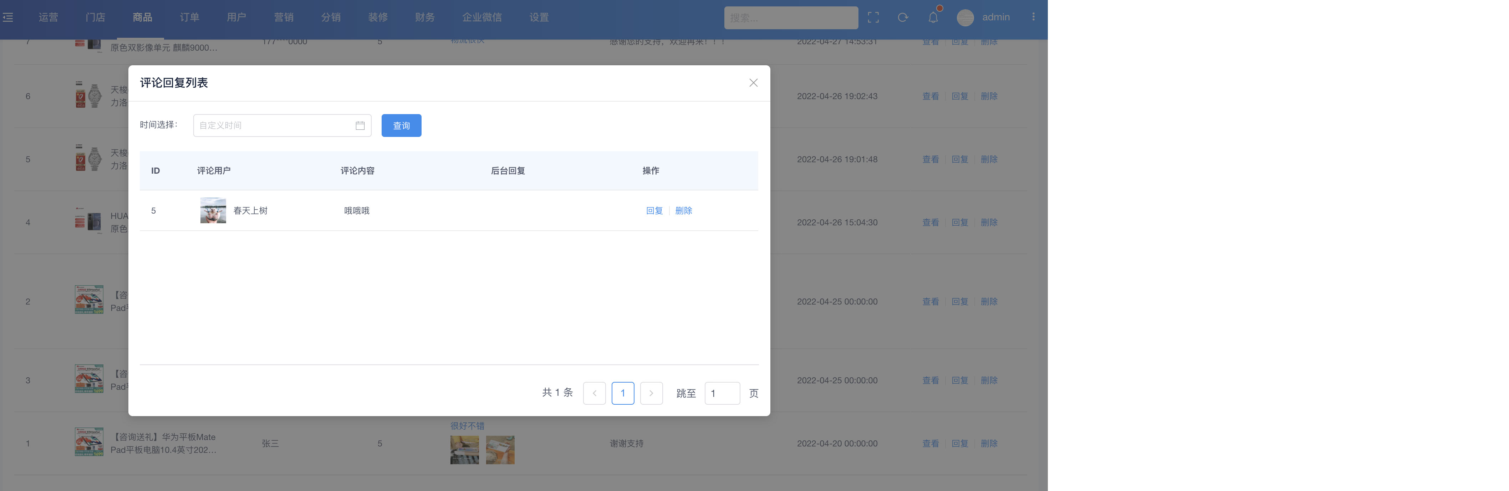Click the 跳至 page number input
The height and width of the screenshot is (491, 1509).
tap(722, 393)
